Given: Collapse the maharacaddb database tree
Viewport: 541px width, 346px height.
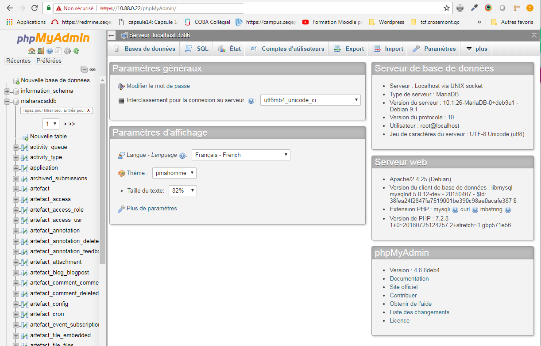Looking at the screenshot, I should pos(7,102).
